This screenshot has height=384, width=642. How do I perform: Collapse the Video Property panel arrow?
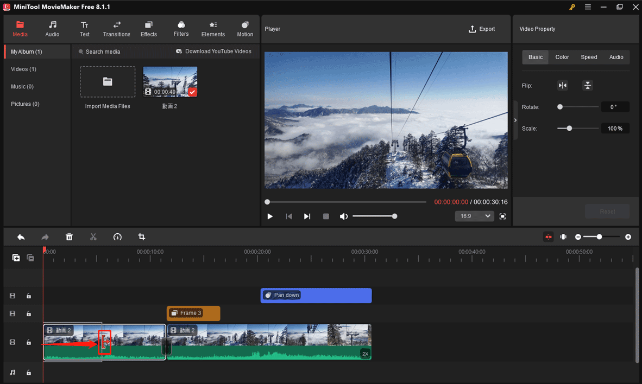point(515,120)
